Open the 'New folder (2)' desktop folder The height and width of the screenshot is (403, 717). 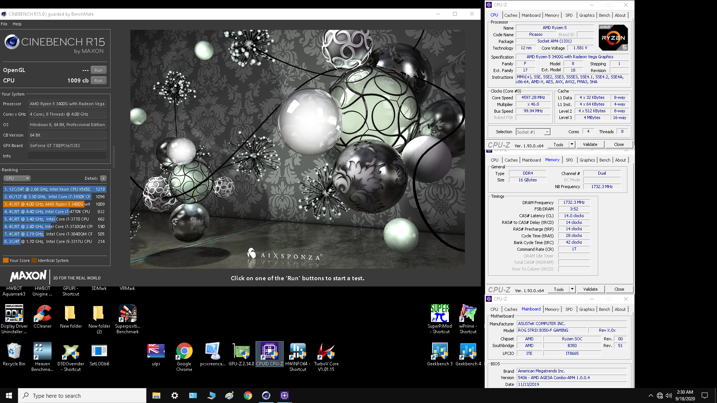99,319
